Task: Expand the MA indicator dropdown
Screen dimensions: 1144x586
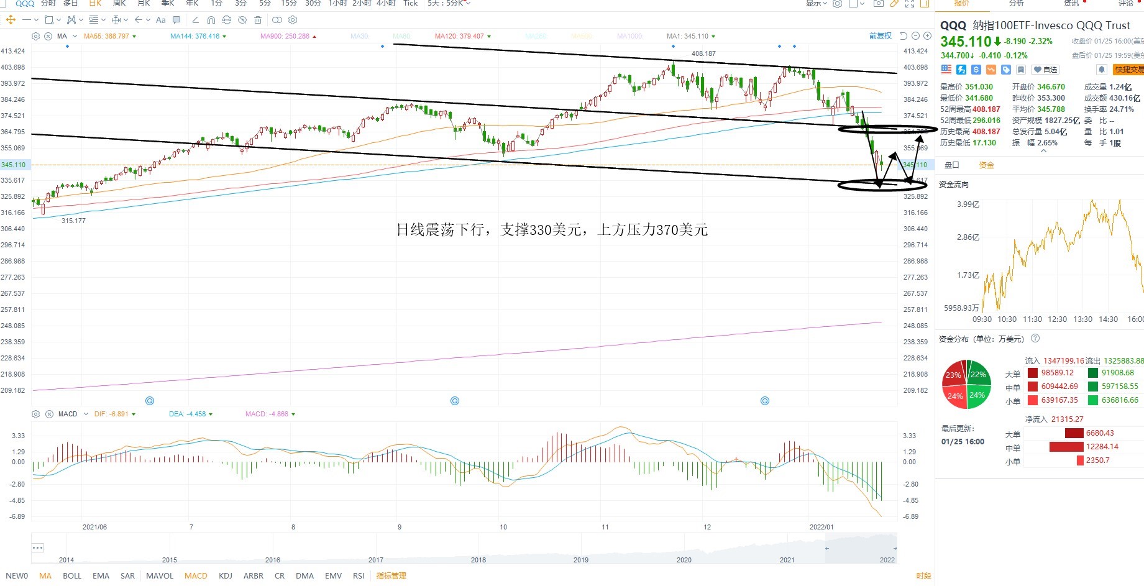Action: tap(75, 36)
